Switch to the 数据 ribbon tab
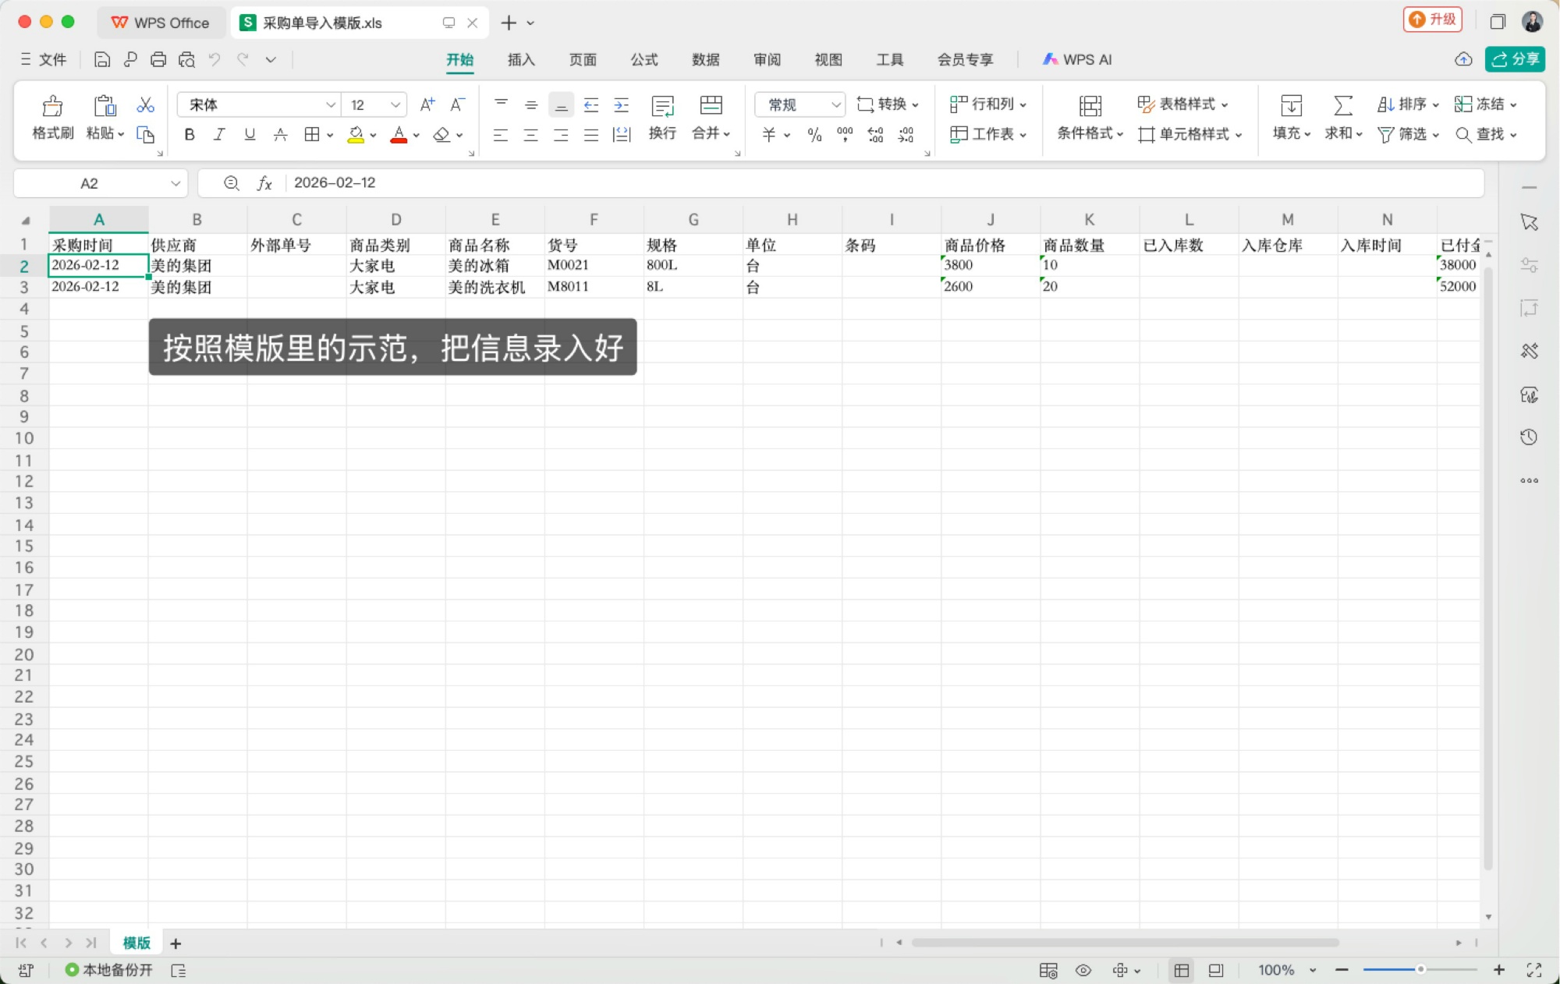 (x=704, y=59)
